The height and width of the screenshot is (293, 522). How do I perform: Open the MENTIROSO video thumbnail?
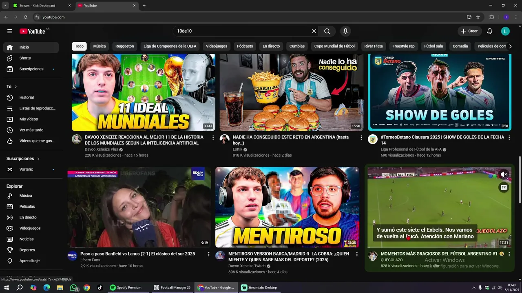point(287,207)
